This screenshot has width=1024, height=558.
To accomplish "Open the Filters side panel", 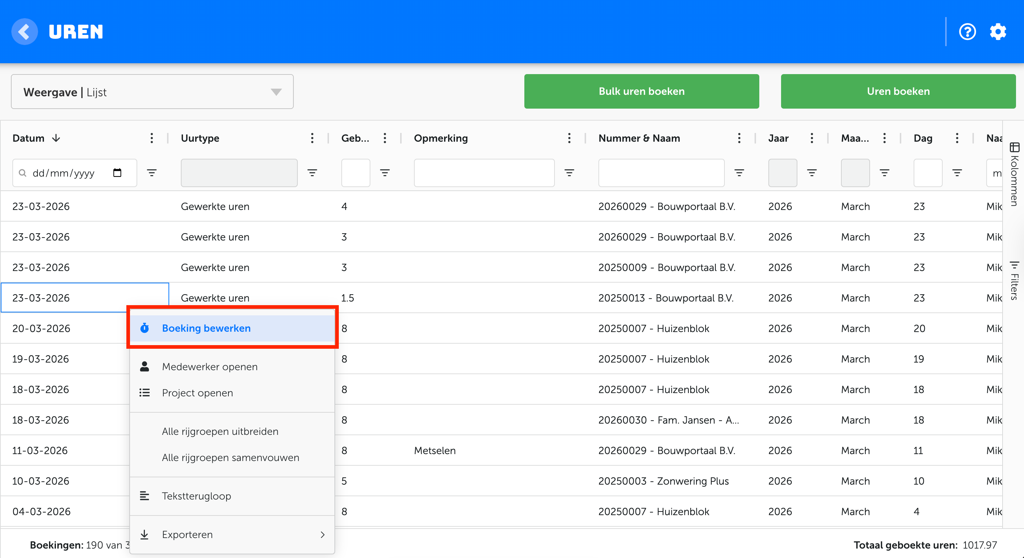I will (x=1014, y=280).
